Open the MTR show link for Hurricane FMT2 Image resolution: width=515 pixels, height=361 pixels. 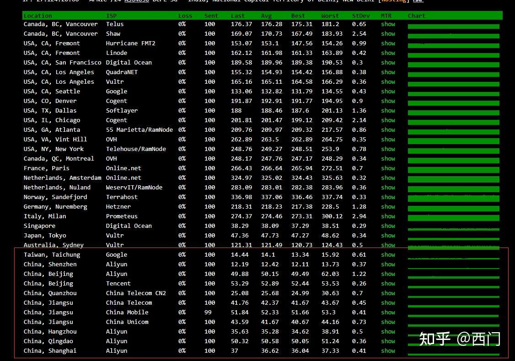388,43
